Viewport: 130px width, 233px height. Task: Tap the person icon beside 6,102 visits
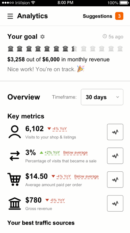15,132
